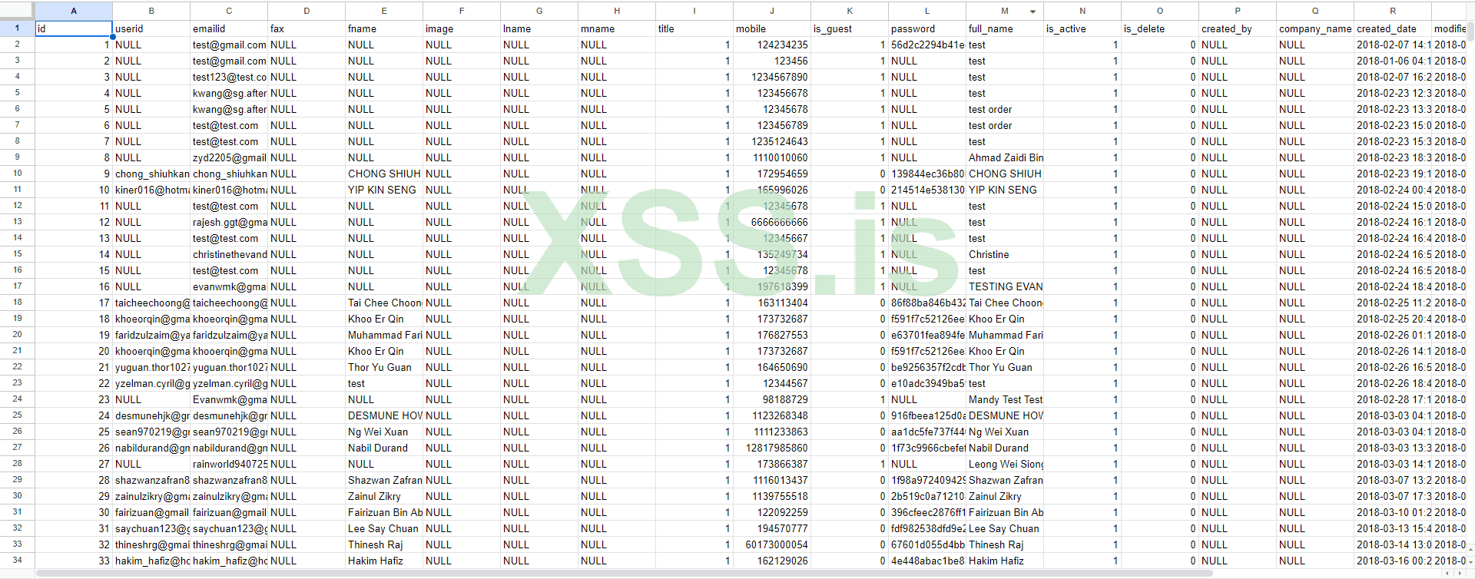The width and height of the screenshot is (1475, 579).
Task: Click cell 'test123@test.co' in emailid column
Action: (229, 77)
